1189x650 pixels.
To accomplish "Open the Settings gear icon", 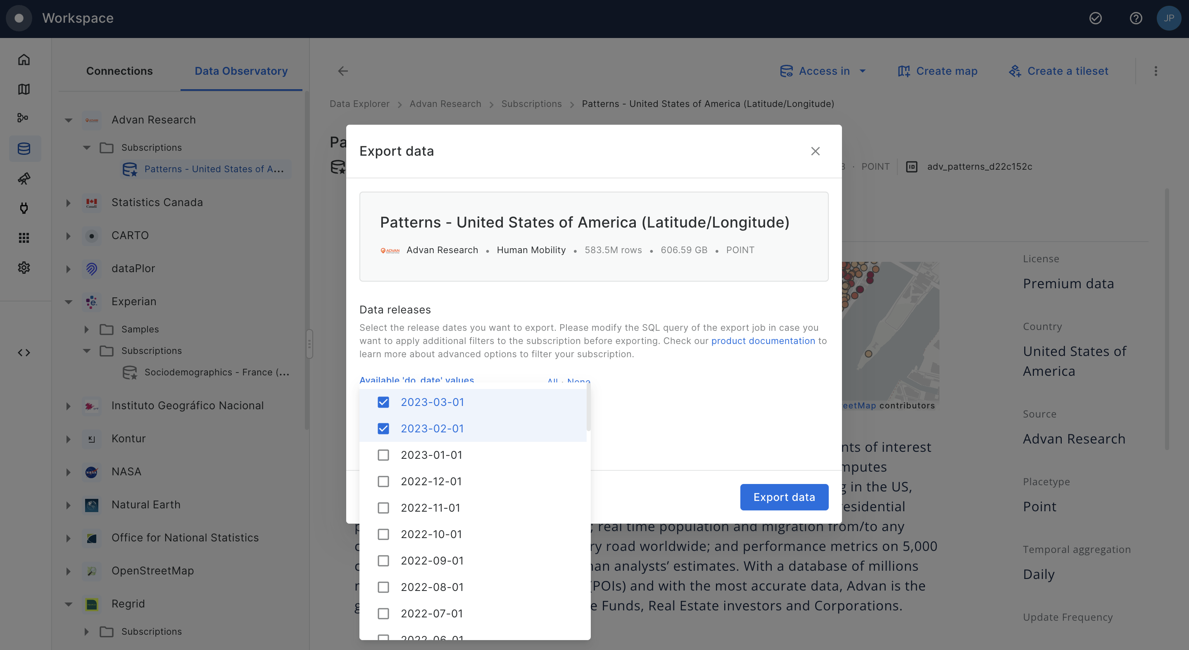I will (24, 268).
